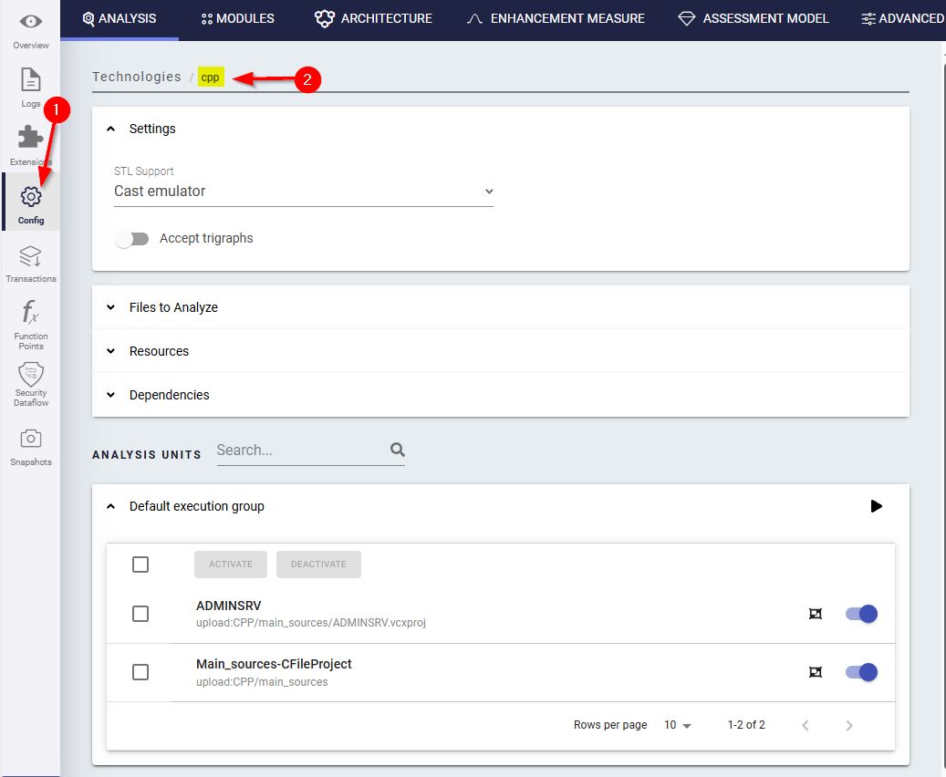Check the Main_sources-CFileProject checkbox

[140, 672]
